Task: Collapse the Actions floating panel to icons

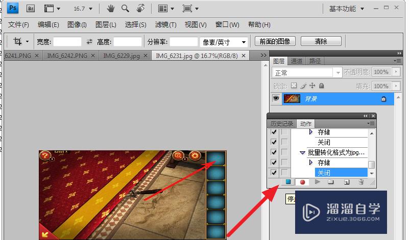Action: 365,116
